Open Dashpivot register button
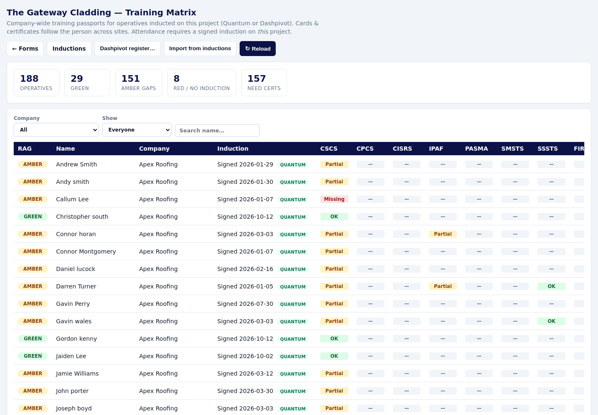The image size is (598, 415). point(127,49)
